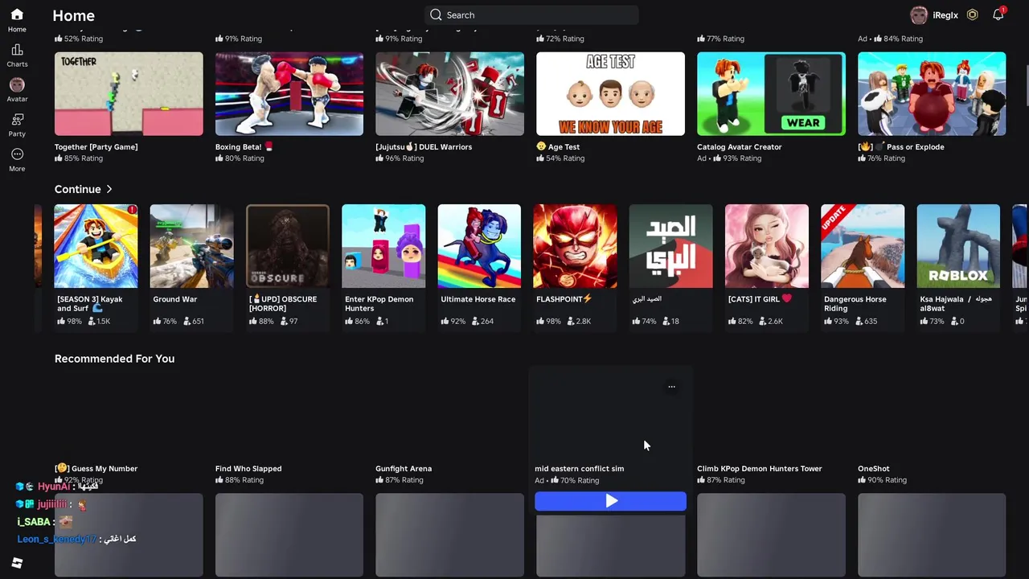Click 264 player count under Ultimate Horse Race
The height and width of the screenshot is (579, 1029).
(481, 321)
